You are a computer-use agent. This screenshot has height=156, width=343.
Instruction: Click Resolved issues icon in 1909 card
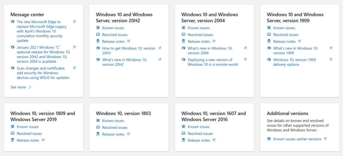click(269, 35)
